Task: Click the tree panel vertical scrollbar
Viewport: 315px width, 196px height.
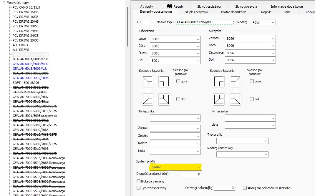Action: coord(127,26)
